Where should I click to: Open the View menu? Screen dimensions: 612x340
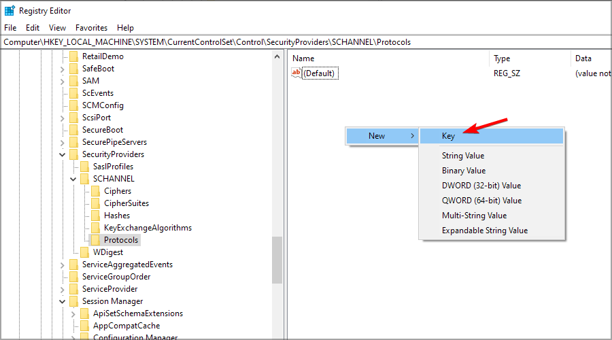57,28
